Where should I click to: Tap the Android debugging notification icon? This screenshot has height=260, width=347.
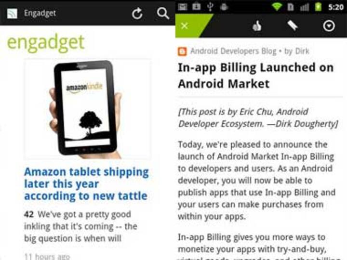tap(224, 7)
